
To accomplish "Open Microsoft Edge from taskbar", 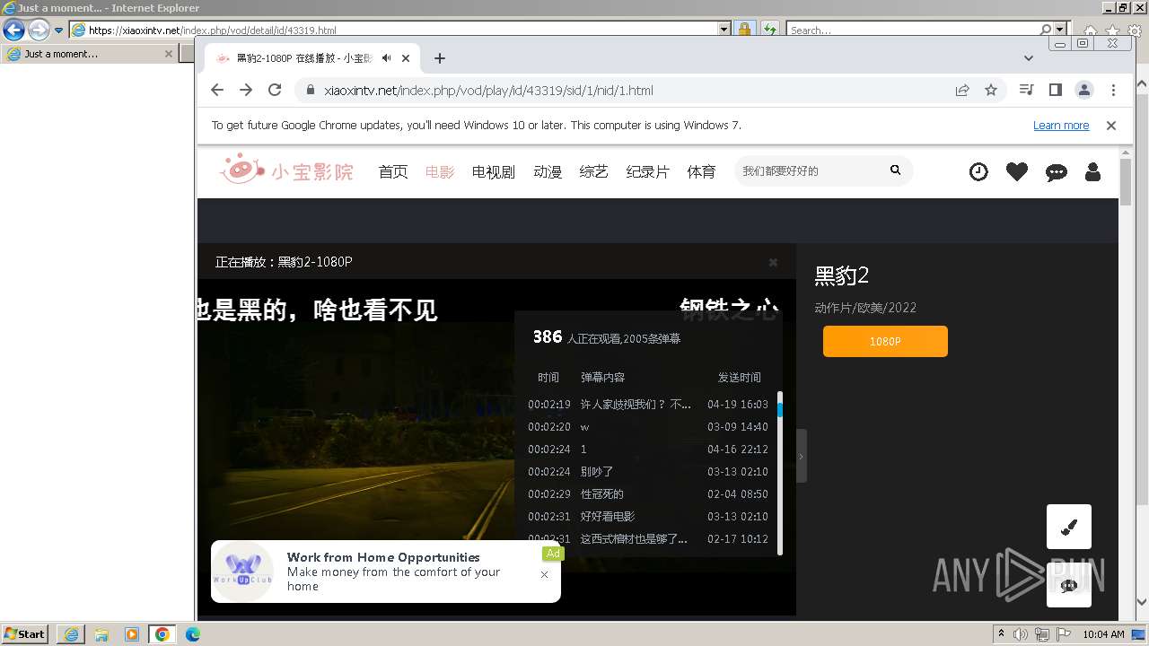I will click(x=193, y=634).
